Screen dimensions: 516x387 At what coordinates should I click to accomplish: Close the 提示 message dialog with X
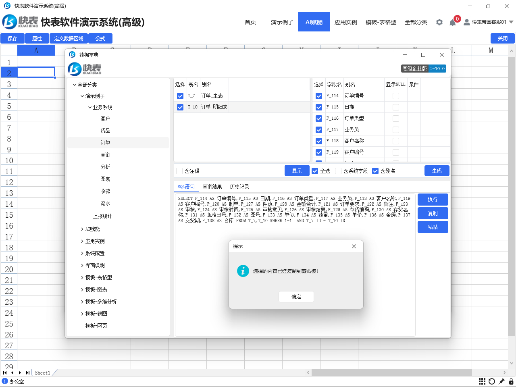tap(354, 246)
